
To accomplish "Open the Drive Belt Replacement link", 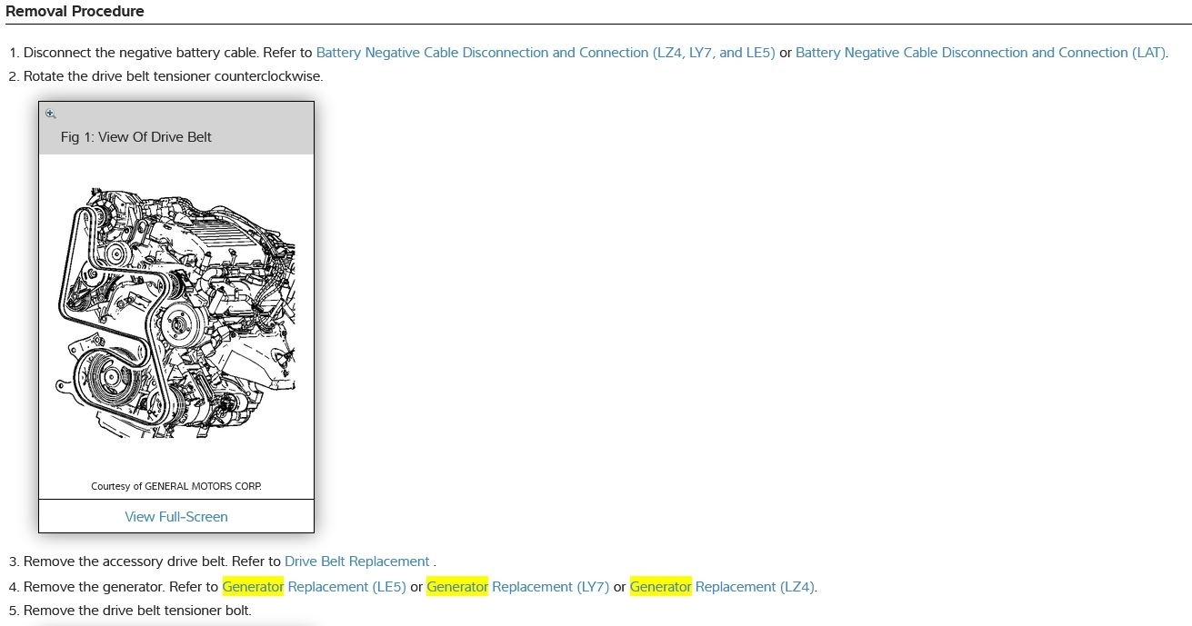I will tap(356, 561).
